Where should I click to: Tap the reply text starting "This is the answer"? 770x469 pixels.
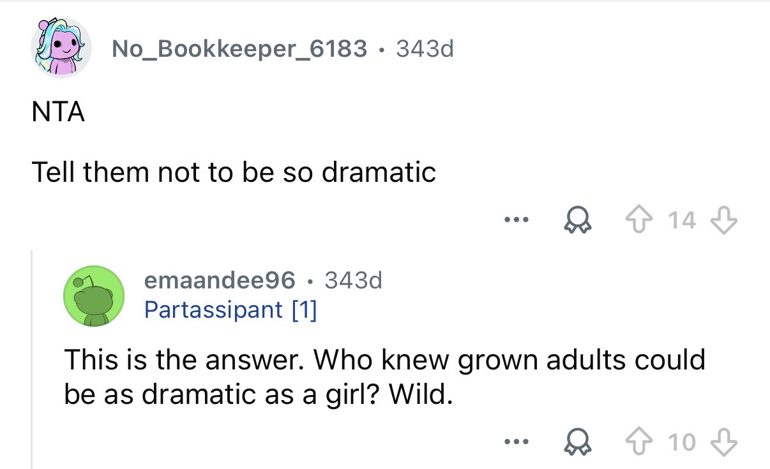click(383, 376)
